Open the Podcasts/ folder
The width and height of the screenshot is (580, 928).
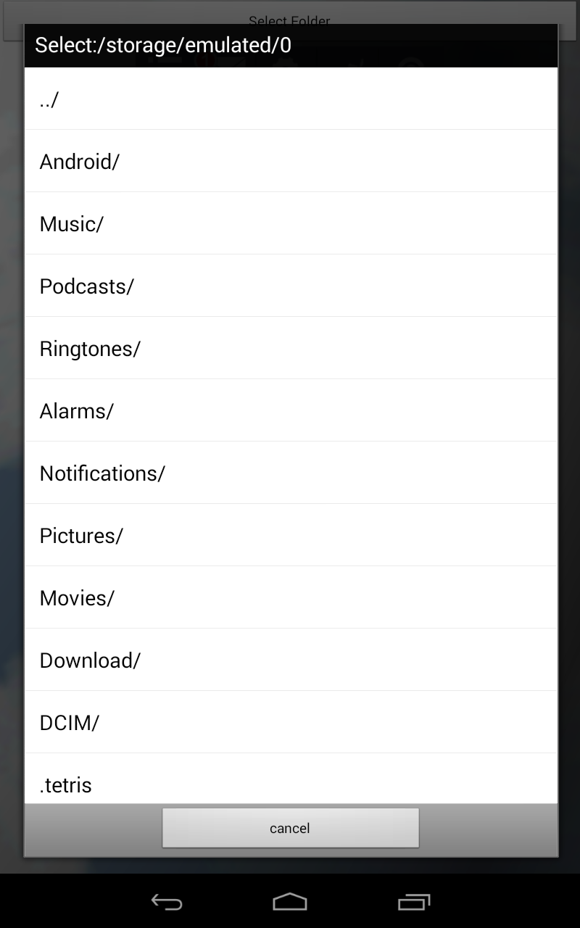tap(290, 286)
